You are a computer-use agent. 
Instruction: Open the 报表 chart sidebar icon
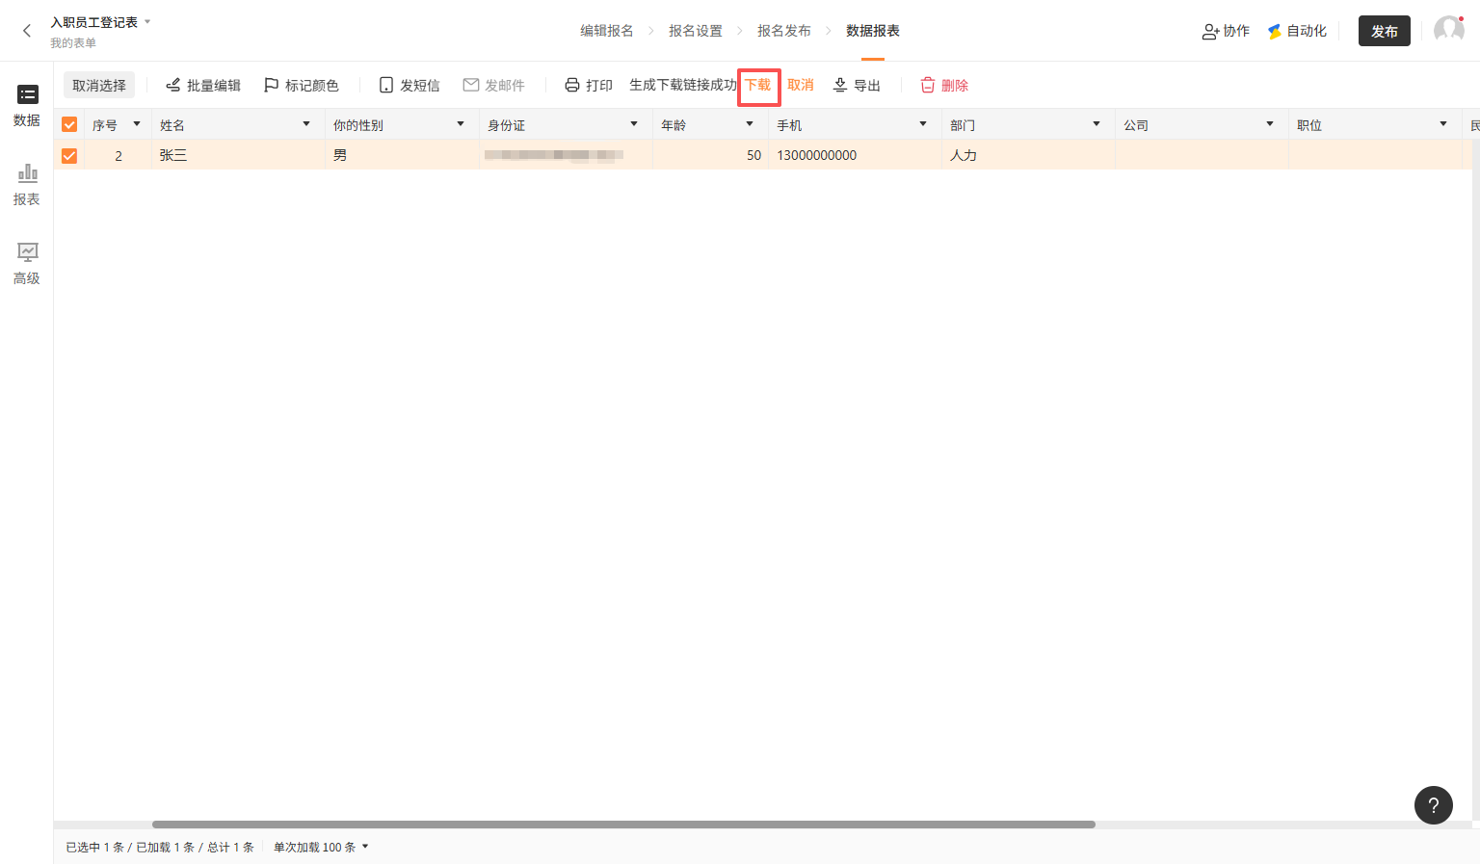(x=27, y=184)
